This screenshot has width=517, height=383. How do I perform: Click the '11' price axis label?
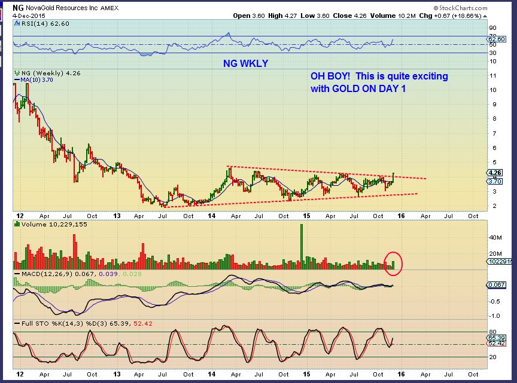point(493,75)
